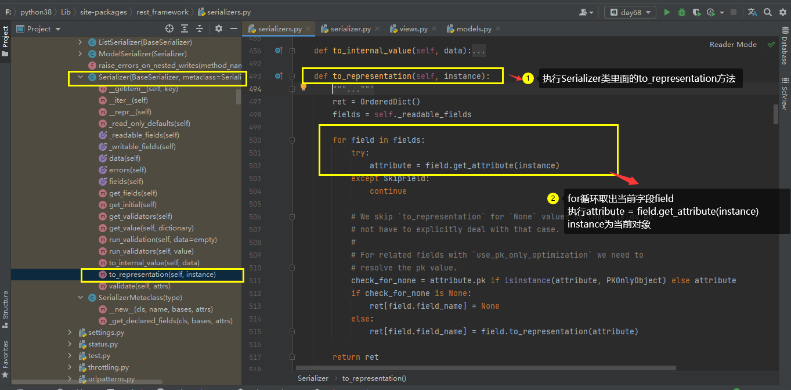
Task: Open the Translate tool icon
Action: (753, 12)
